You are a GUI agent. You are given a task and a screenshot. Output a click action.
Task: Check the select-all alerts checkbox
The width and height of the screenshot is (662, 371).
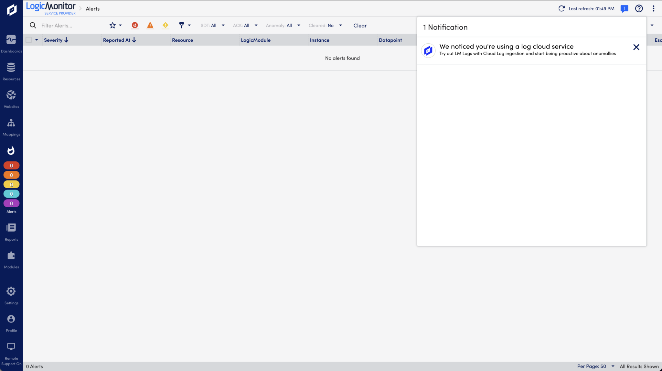coord(29,40)
